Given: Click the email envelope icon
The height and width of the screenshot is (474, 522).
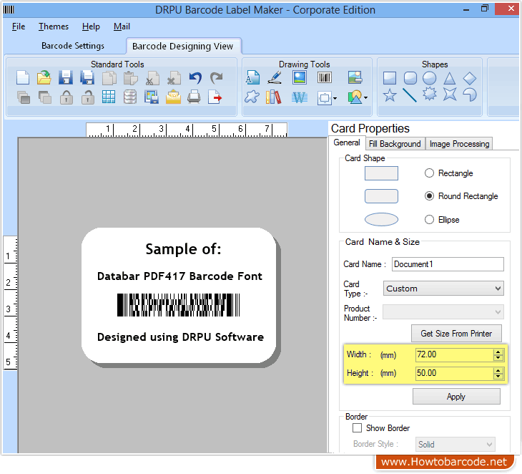Looking at the screenshot, I should [x=173, y=97].
